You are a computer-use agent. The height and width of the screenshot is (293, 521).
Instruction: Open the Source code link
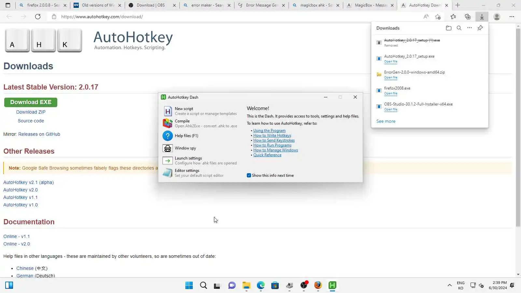coord(31,121)
